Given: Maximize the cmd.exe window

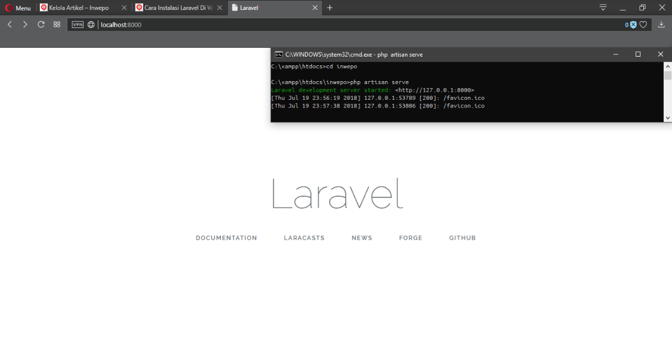Looking at the screenshot, I should coord(638,54).
